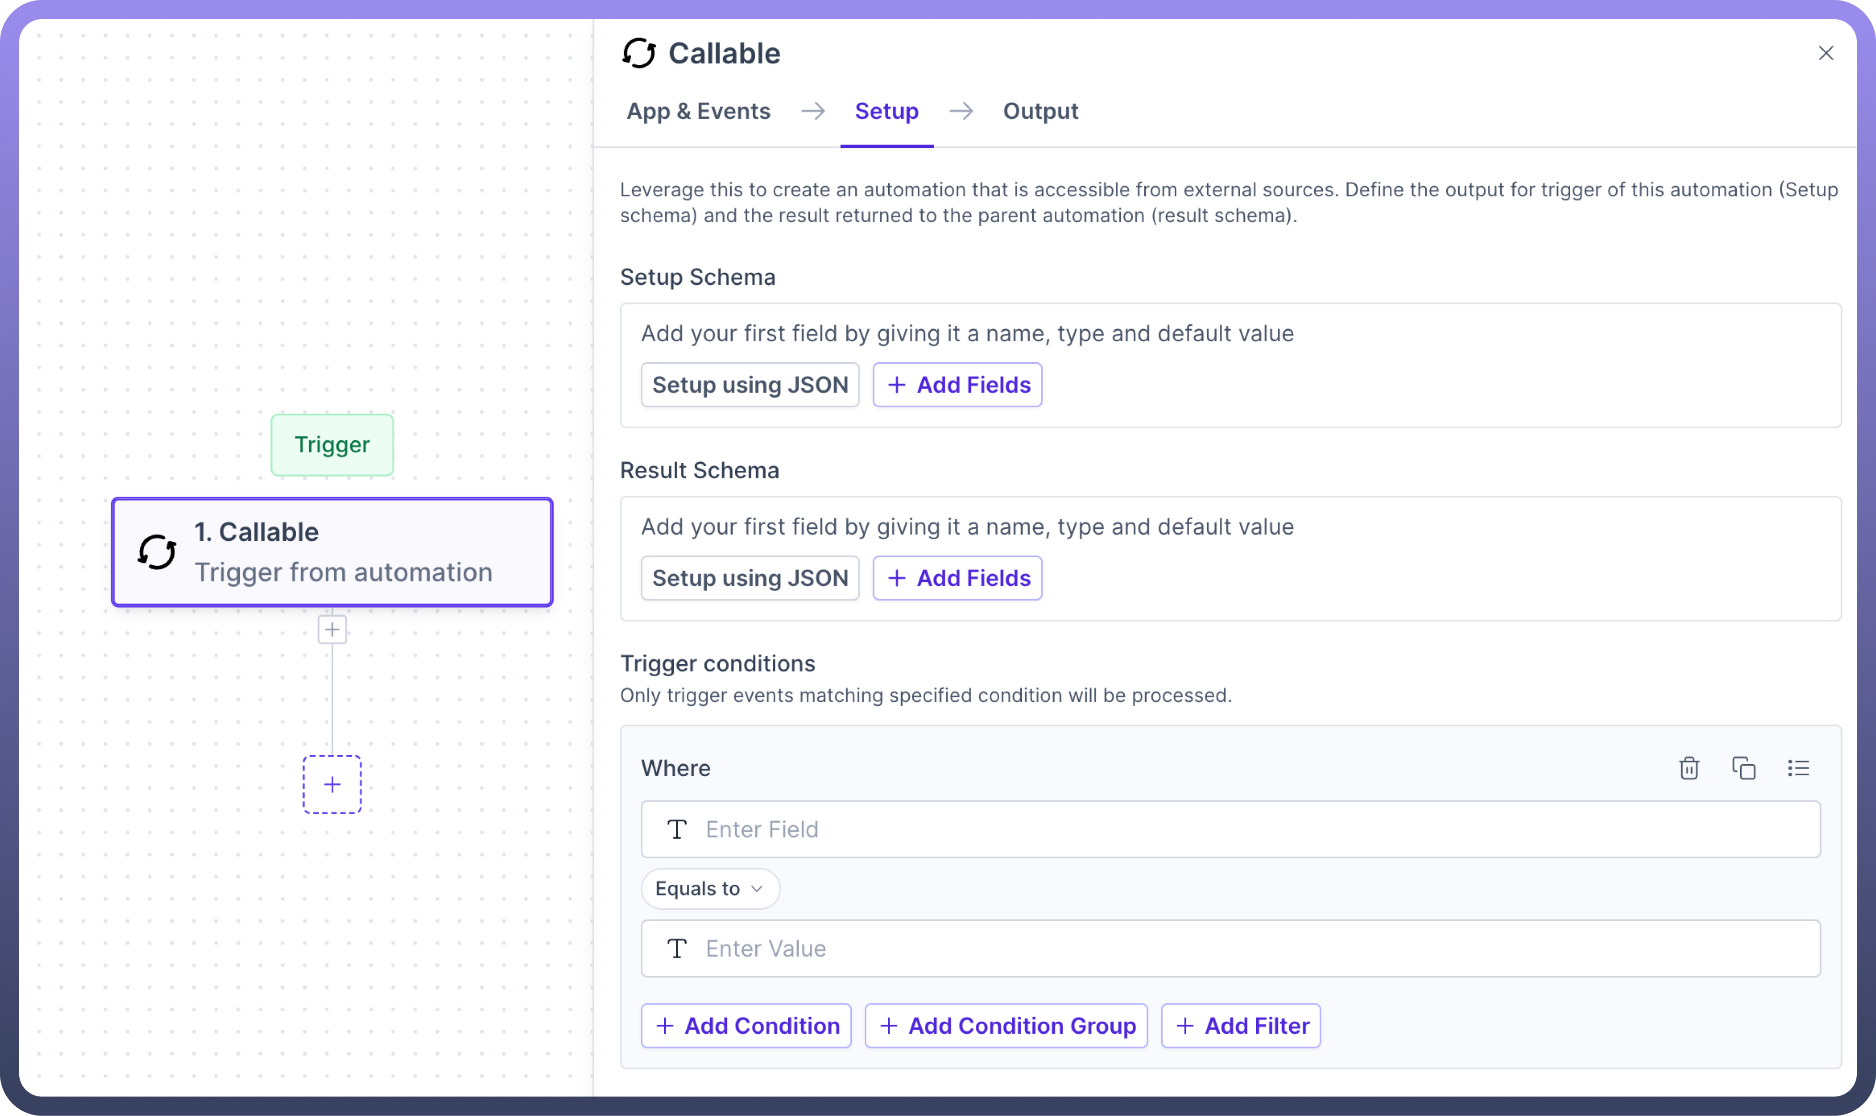Click Setup using JSON under Result Schema
Screen dimensions: 1876x1116
[x=749, y=578]
